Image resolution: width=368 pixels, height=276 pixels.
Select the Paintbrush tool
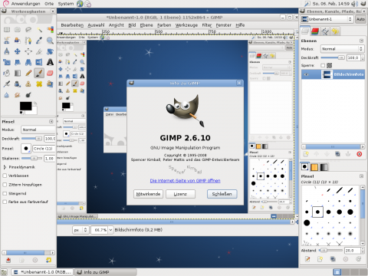[39, 73]
